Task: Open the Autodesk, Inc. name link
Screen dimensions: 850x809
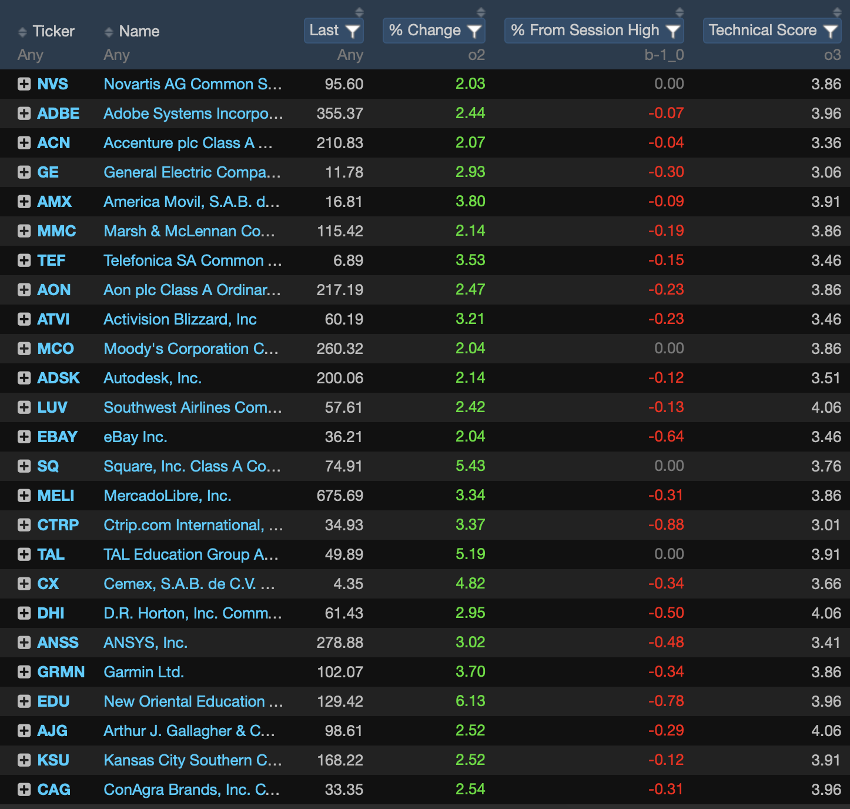Action: tap(153, 378)
